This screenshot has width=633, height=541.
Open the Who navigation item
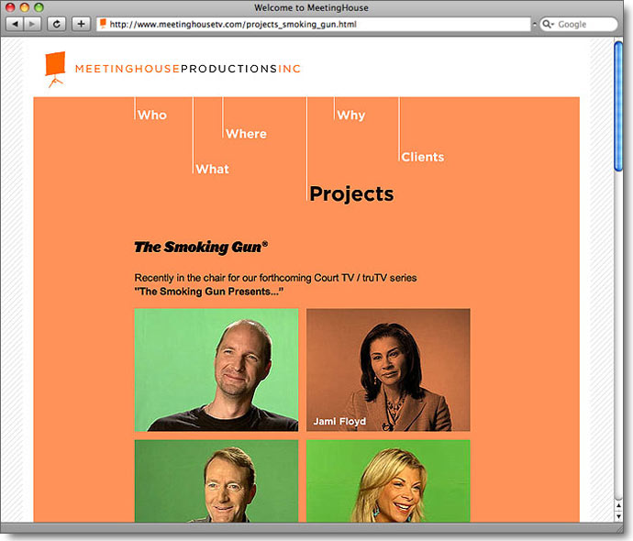coord(151,115)
